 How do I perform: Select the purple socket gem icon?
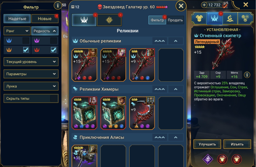pyautogui.click(x=208, y=159)
